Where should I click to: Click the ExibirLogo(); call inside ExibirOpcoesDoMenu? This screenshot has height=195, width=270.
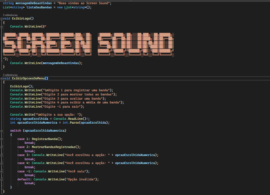point(22,86)
